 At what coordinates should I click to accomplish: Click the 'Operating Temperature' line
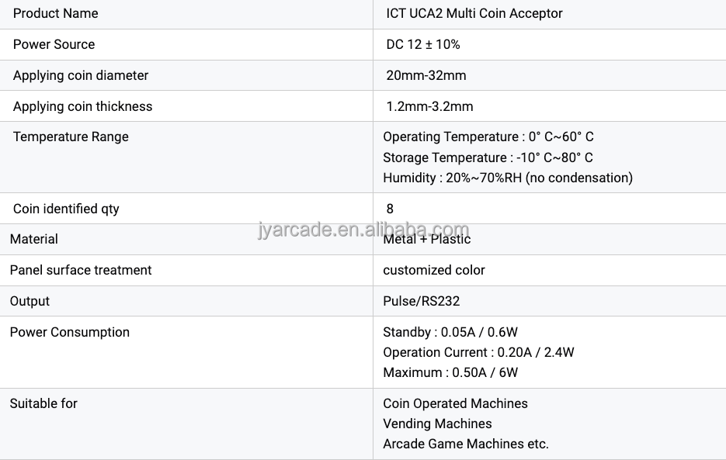pyautogui.click(x=488, y=137)
